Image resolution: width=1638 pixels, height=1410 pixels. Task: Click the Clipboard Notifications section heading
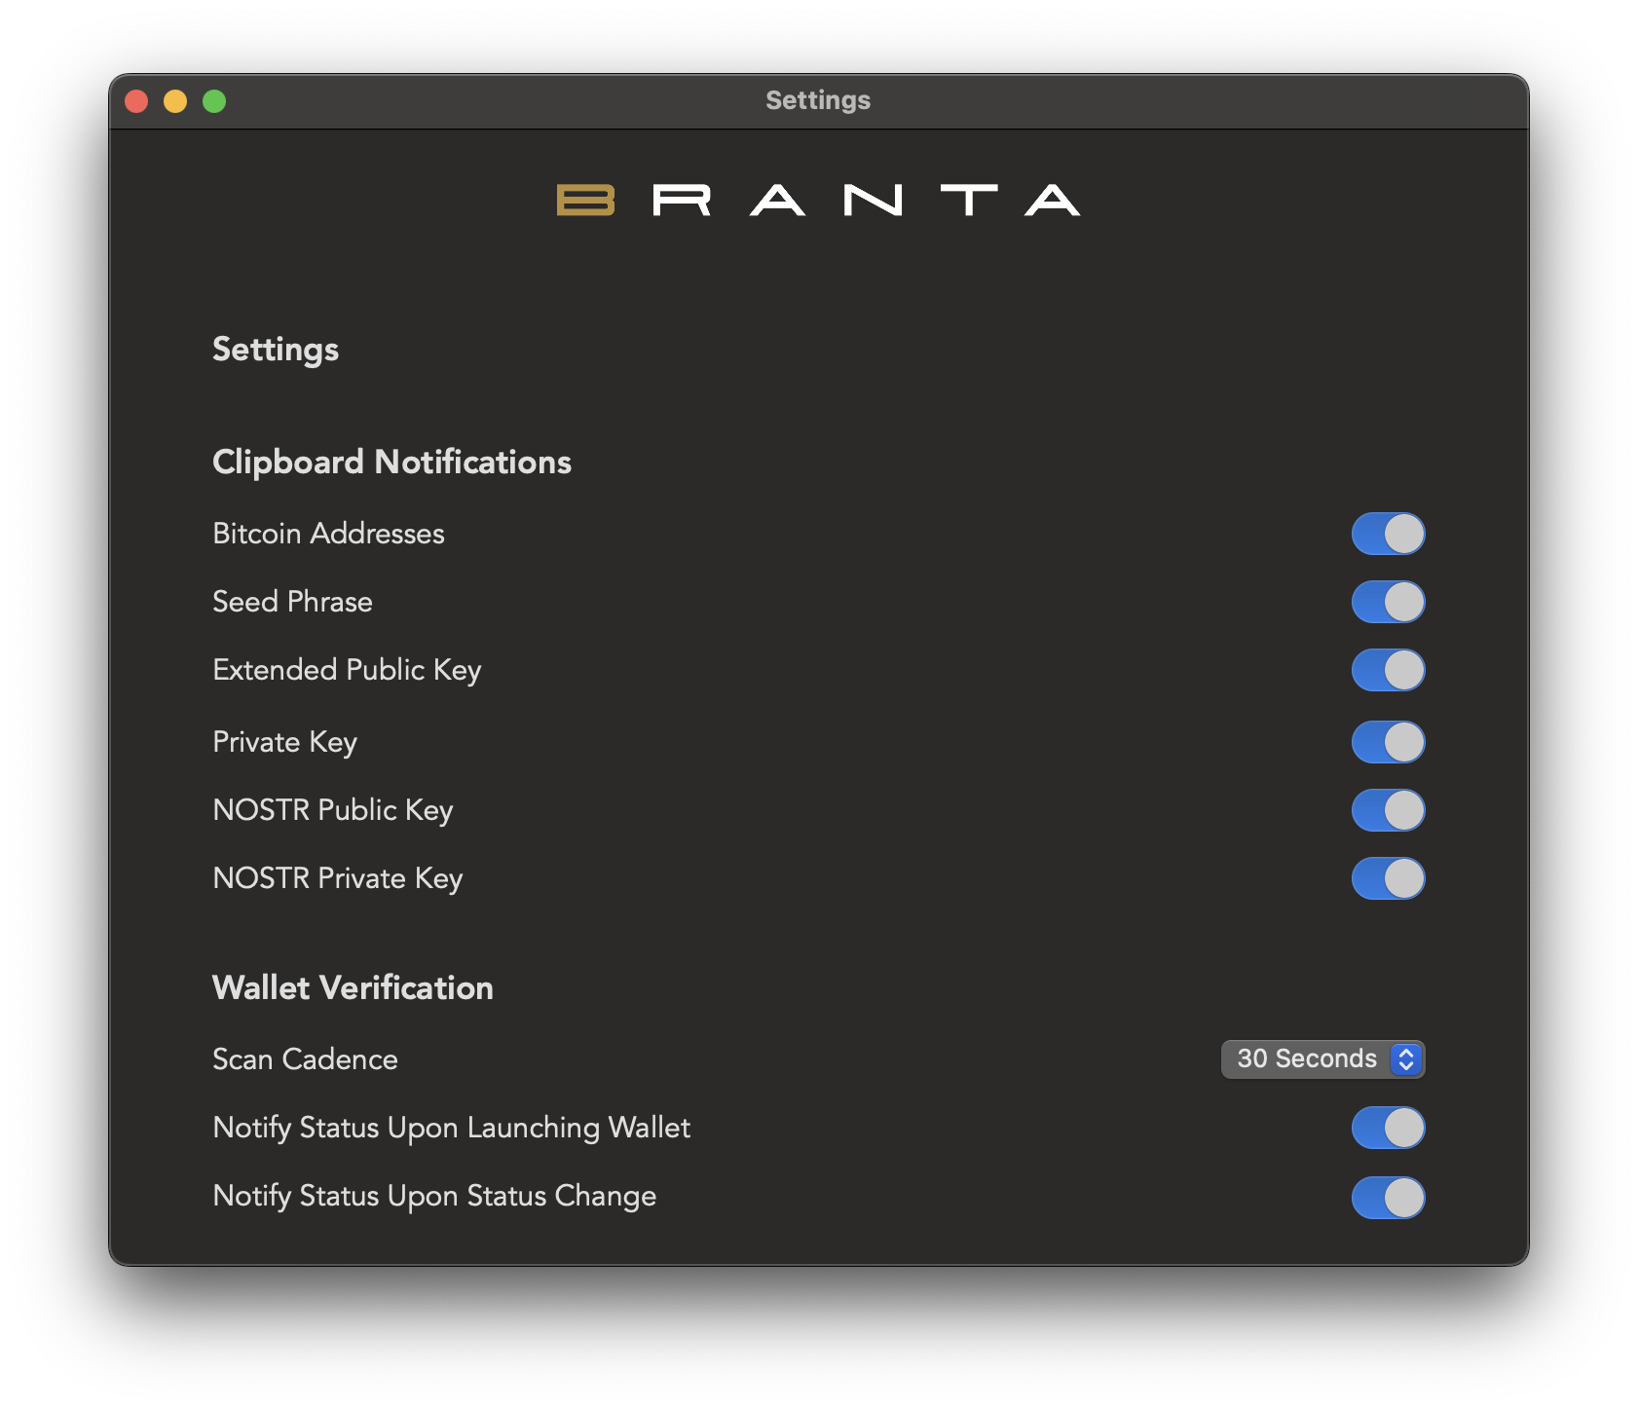click(391, 462)
